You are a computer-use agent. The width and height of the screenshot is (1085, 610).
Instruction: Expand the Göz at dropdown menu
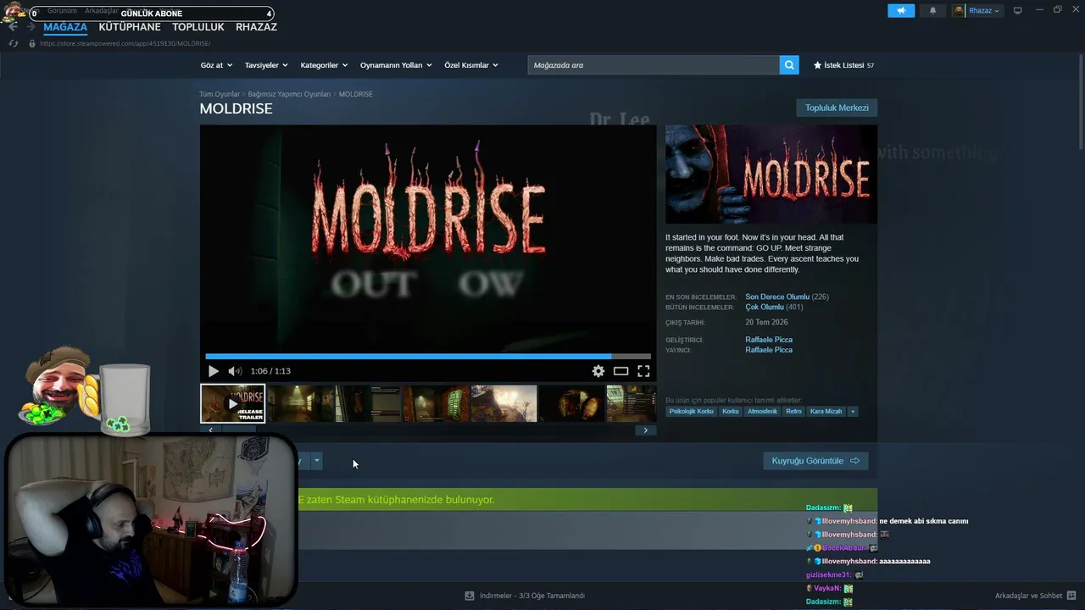pos(216,65)
